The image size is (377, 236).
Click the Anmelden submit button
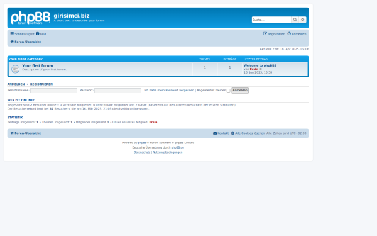coord(240,90)
